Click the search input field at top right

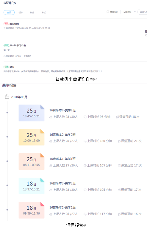pos(143,12)
